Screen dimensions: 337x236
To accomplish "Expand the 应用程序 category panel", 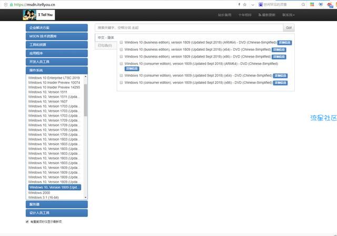I will point(57,53).
